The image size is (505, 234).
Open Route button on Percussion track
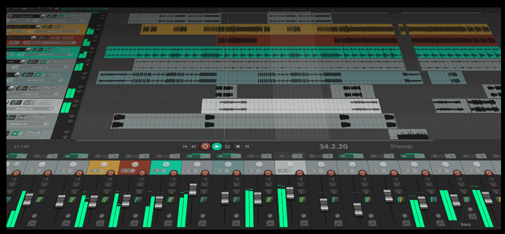(x=38, y=50)
